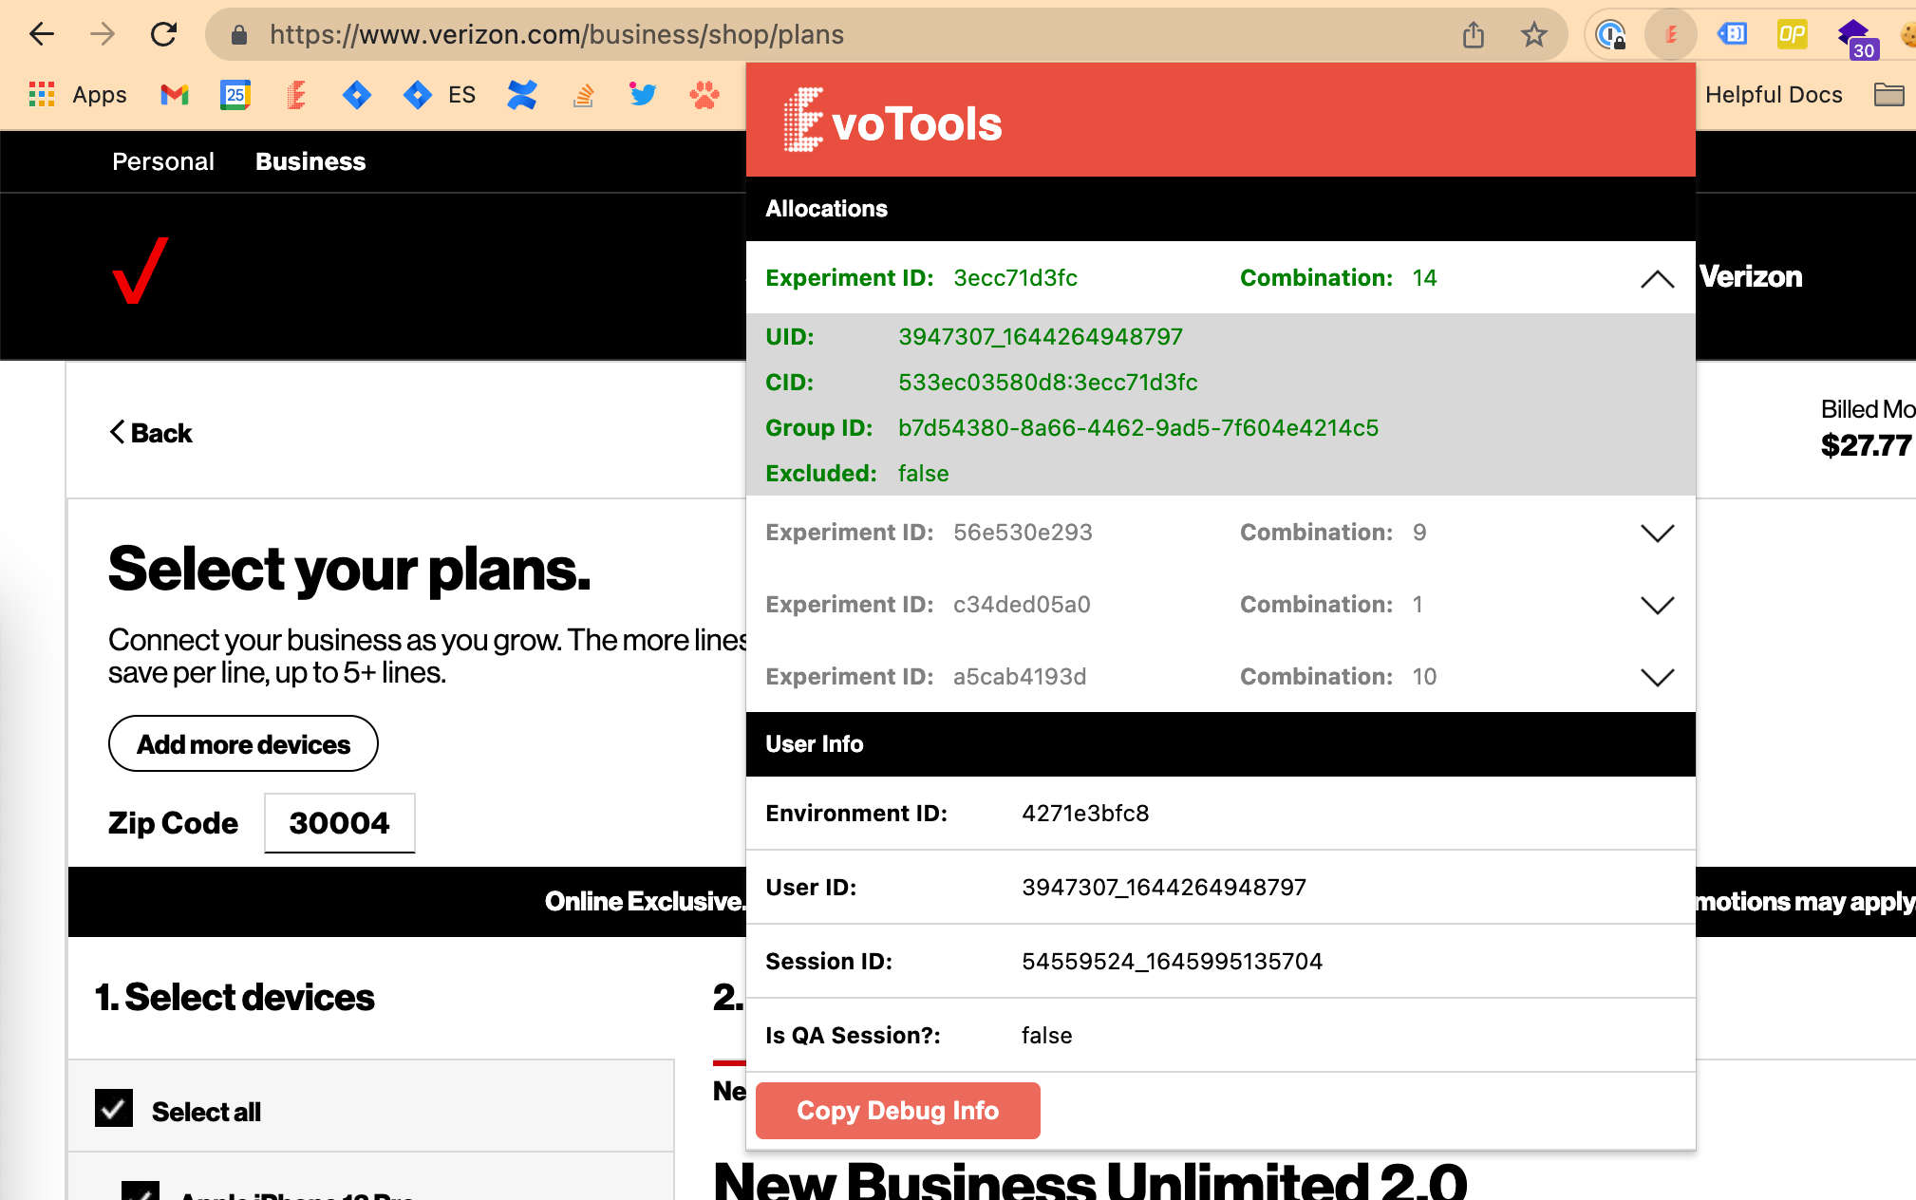Viewport: 1916px width, 1200px height.
Task: Click the share page icon
Action: [x=1473, y=35]
